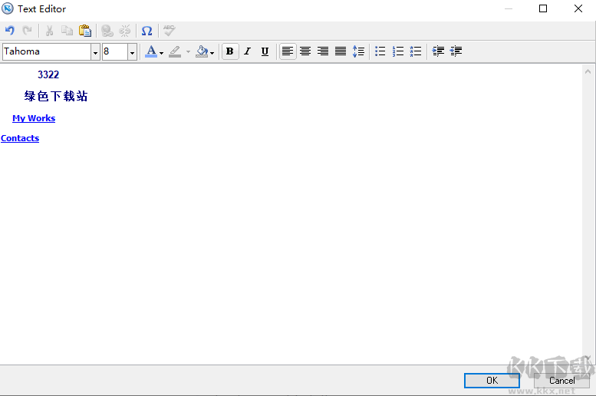Toggle Underline formatting
The image size is (596, 396).
tap(265, 51)
